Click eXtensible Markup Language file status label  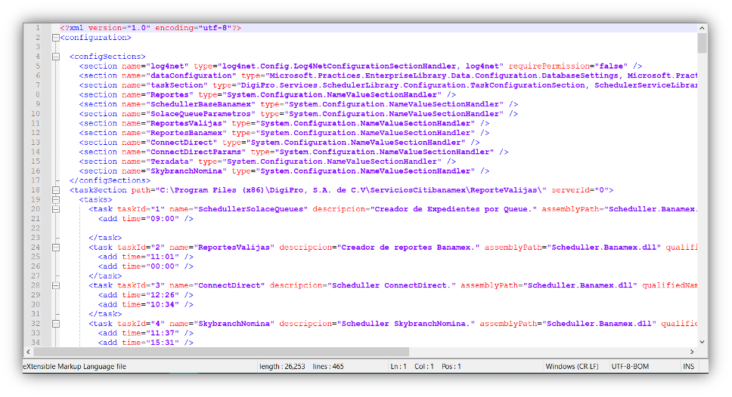pos(74,367)
